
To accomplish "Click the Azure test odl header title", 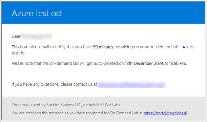I will (37, 13).
